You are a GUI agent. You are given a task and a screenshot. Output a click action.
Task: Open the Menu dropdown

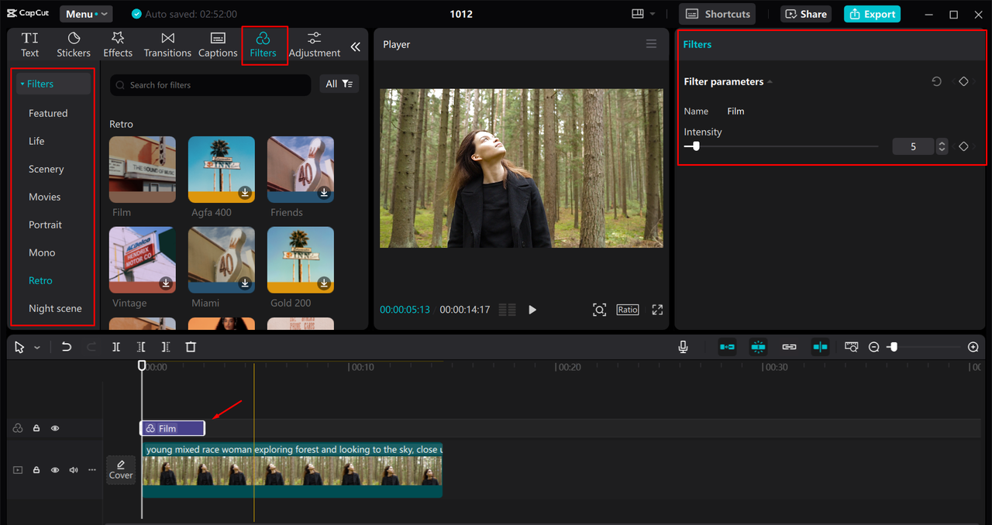point(86,14)
